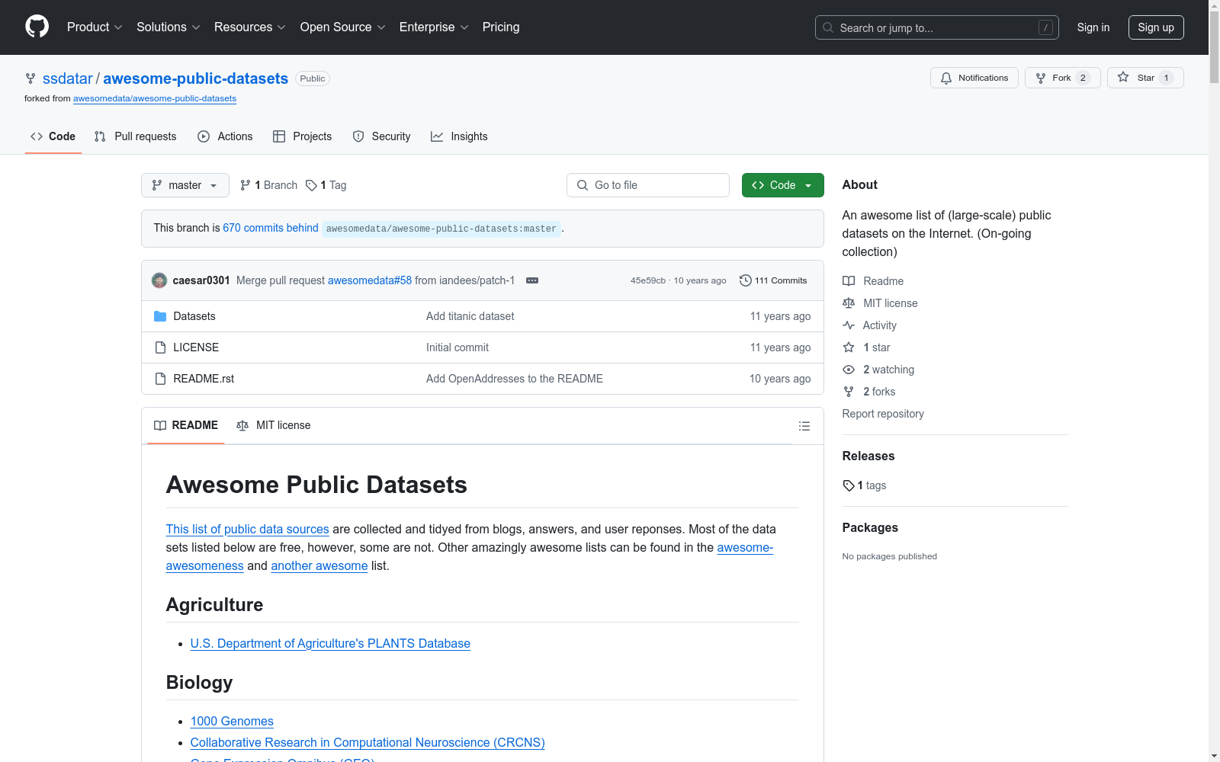This screenshot has height=762, width=1220.
Task: View the 1 Tag list
Action: (x=326, y=185)
